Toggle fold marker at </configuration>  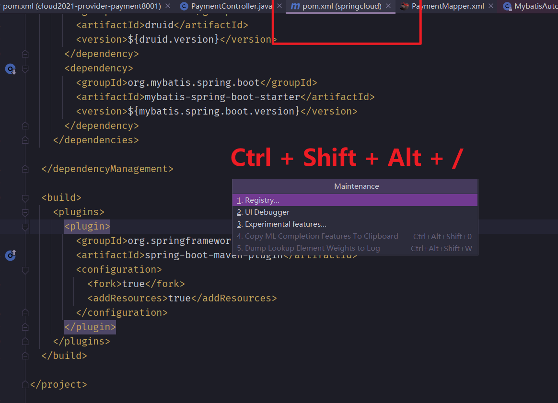(25, 313)
